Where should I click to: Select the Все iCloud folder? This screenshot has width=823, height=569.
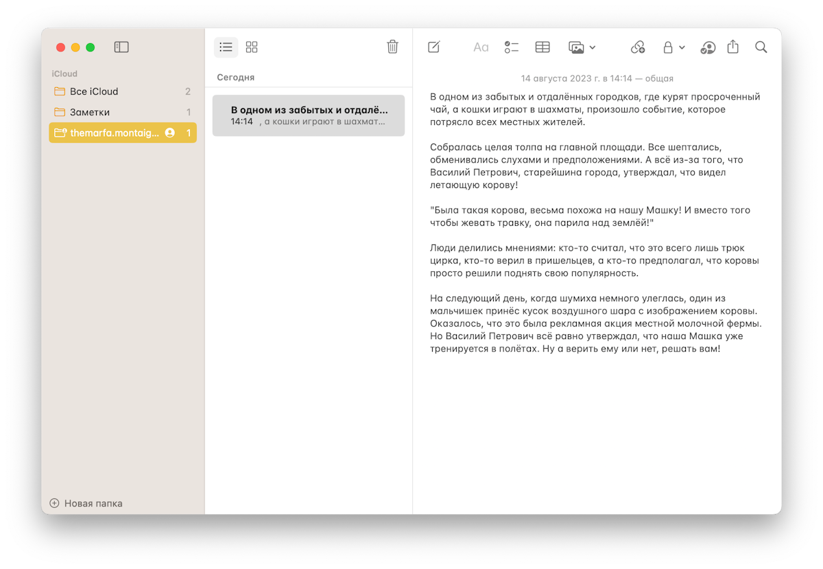point(123,91)
